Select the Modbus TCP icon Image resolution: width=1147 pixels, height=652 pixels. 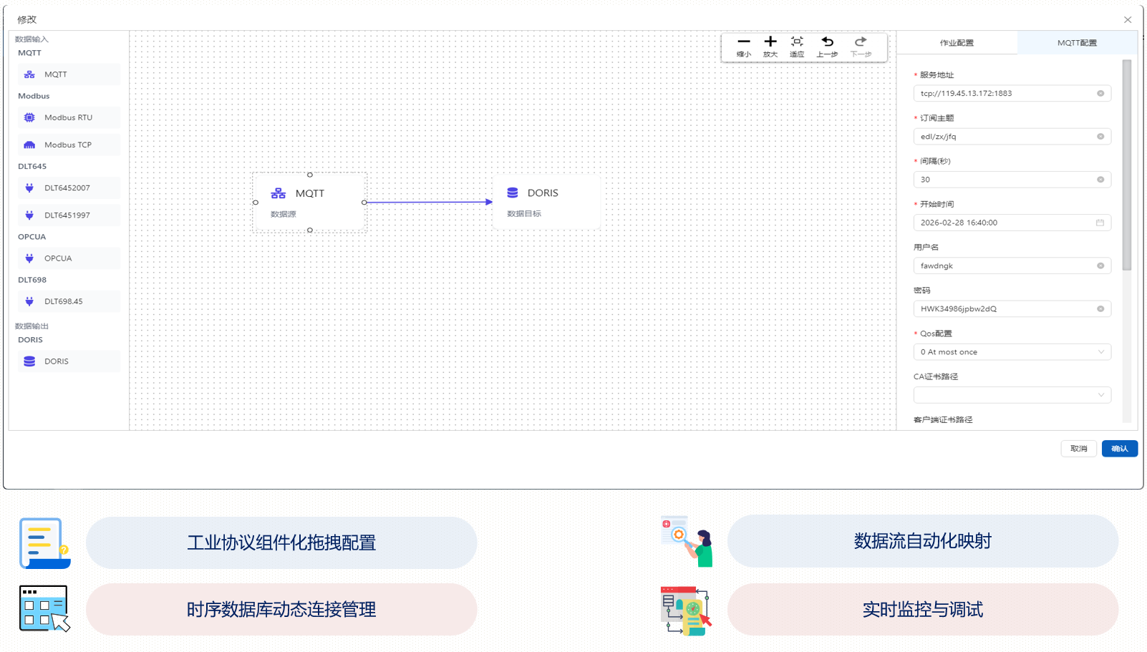(x=29, y=145)
